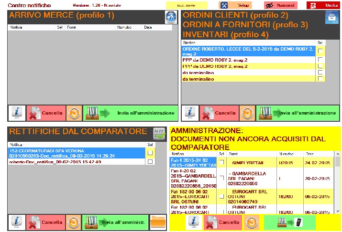The width and height of the screenshot is (342, 232).
Task: Click date cell 24-02-2015
Action: 318,163
